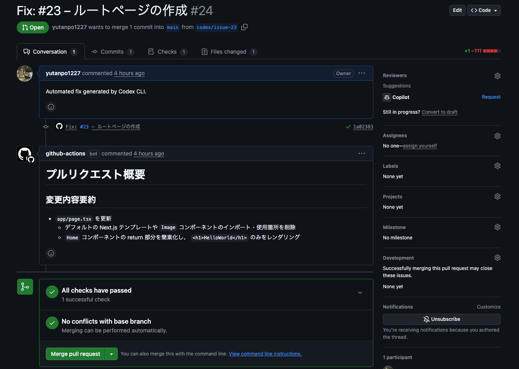Click the bot label badge
The width and height of the screenshot is (519, 369).
coord(94,153)
